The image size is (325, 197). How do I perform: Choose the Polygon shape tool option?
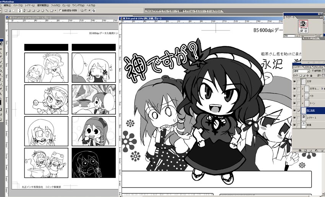point(42,10)
